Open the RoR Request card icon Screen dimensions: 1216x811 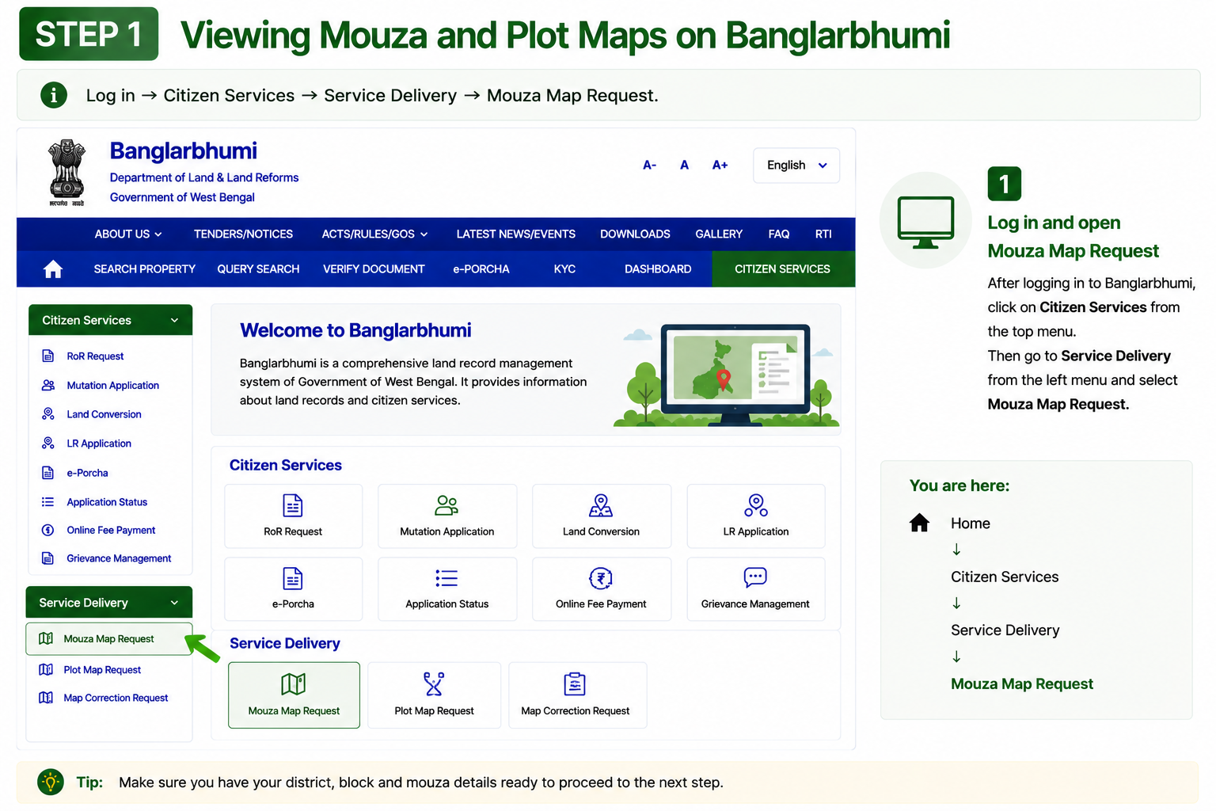point(293,505)
